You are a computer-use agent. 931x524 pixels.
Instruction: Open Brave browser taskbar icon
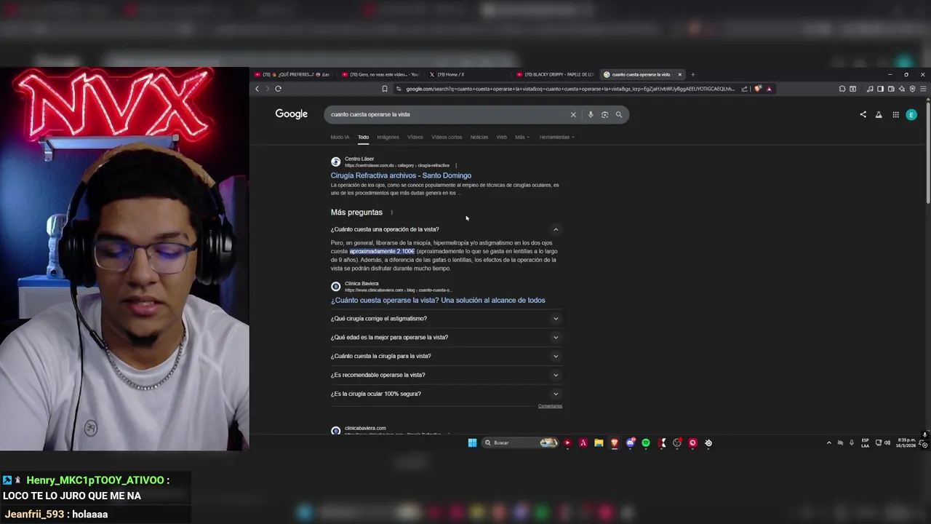[x=615, y=442]
